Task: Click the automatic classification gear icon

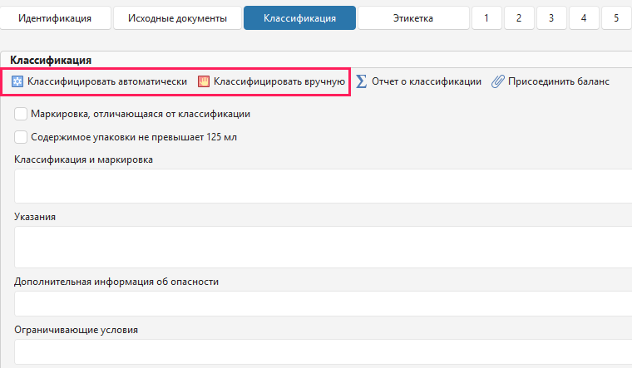Action: (17, 81)
